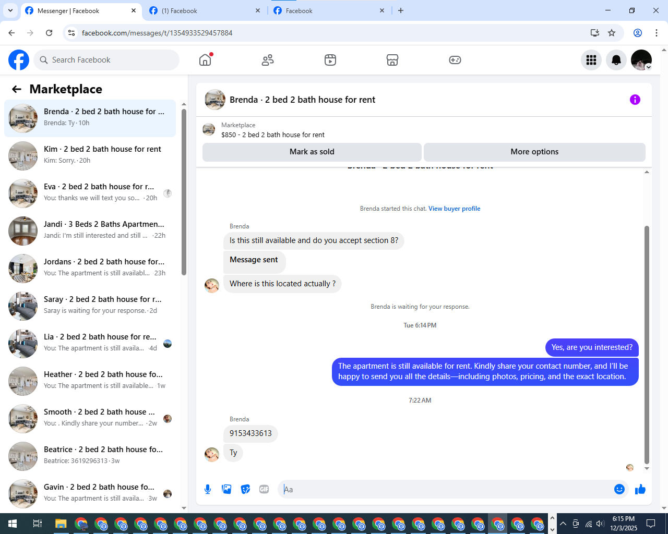Open the Facebook menu grid icon
Image resolution: width=668 pixels, height=534 pixels.
coord(591,60)
